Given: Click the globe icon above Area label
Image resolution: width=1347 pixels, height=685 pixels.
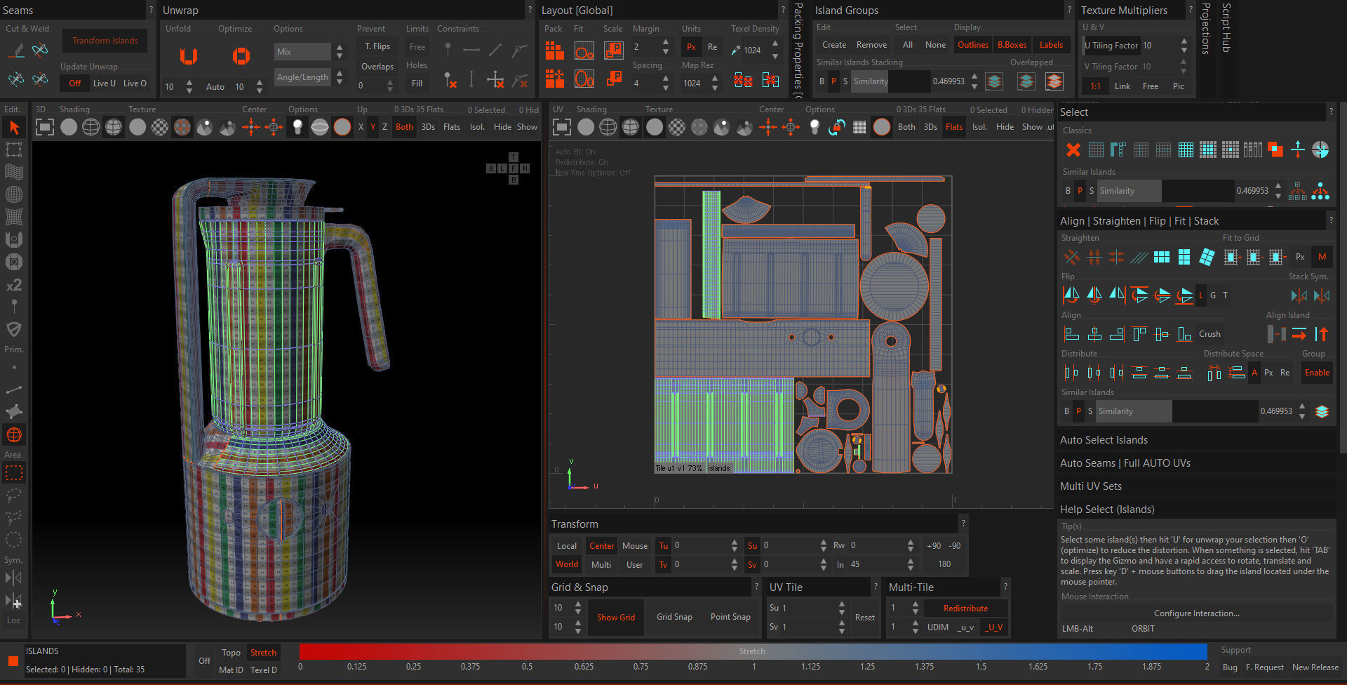Looking at the screenshot, I should (14, 435).
